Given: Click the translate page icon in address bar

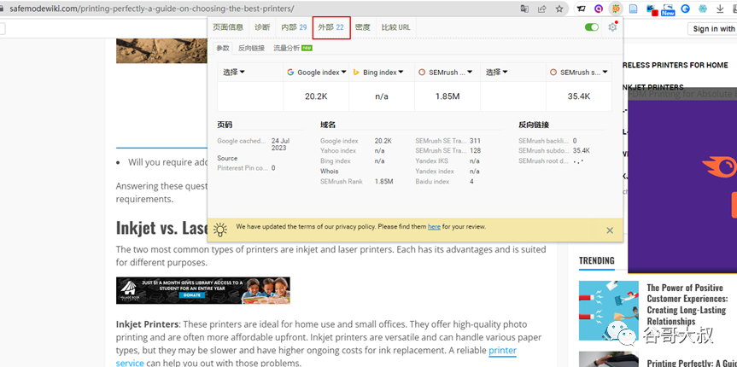Looking at the screenshot, I should click(524, 9).
